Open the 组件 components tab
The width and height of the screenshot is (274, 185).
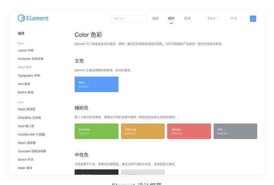click(171, 18)
